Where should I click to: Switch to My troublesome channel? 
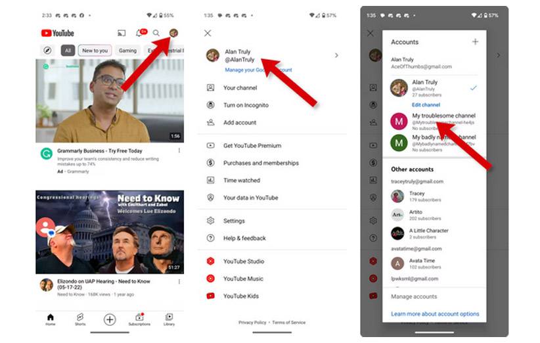pos(434,122)
